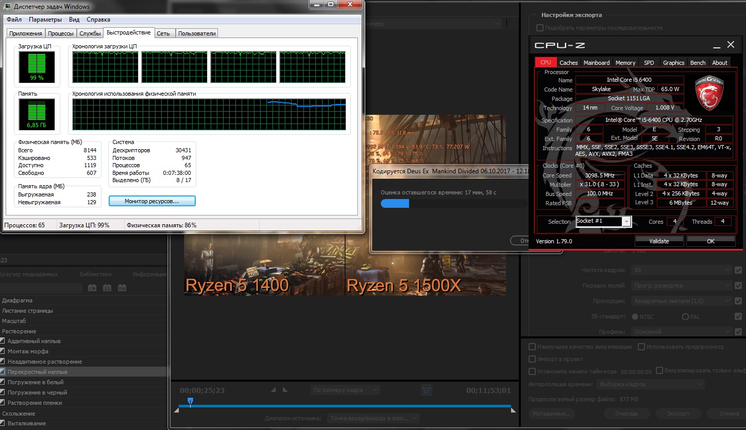
Task: Select the Погружение в белый transition icon
Action: pos(3,382)
